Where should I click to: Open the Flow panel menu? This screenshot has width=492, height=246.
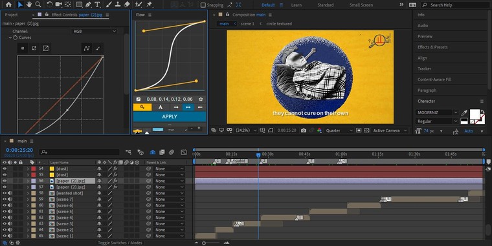click(150, 15)
